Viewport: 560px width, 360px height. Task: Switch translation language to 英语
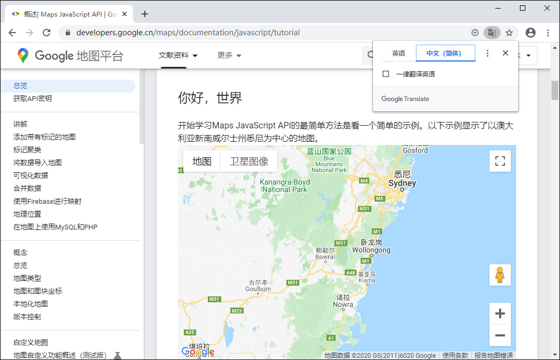tap(398, 53)
